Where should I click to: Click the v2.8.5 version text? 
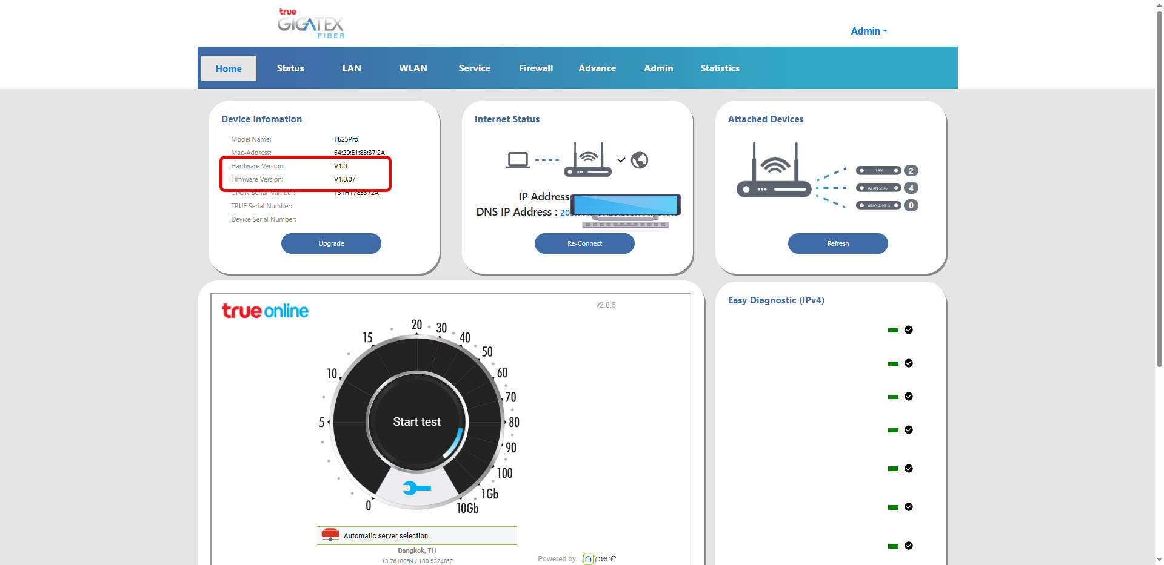pyautogui.click(x=606, y=305)
